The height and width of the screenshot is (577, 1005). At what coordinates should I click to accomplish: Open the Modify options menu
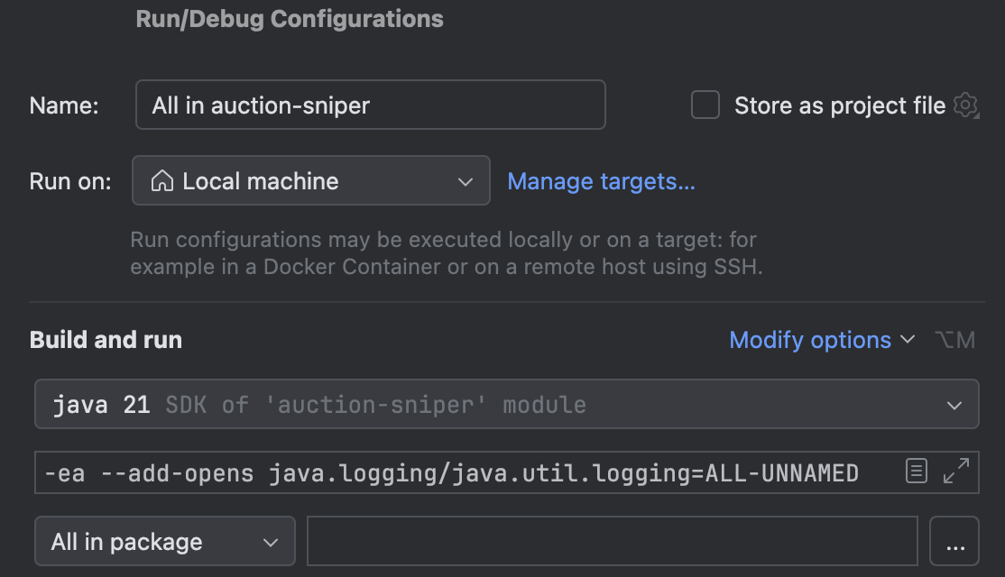coord(822,340)
